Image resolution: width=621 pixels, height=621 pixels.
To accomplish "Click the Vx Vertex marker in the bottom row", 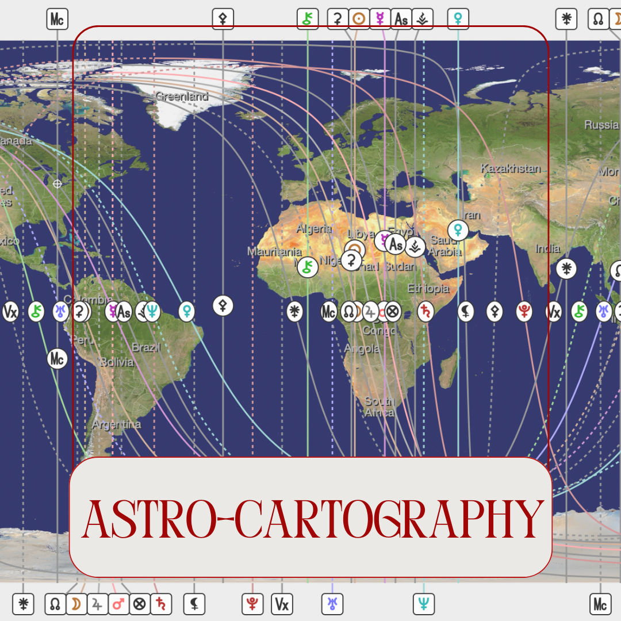I will pos(282,604).
